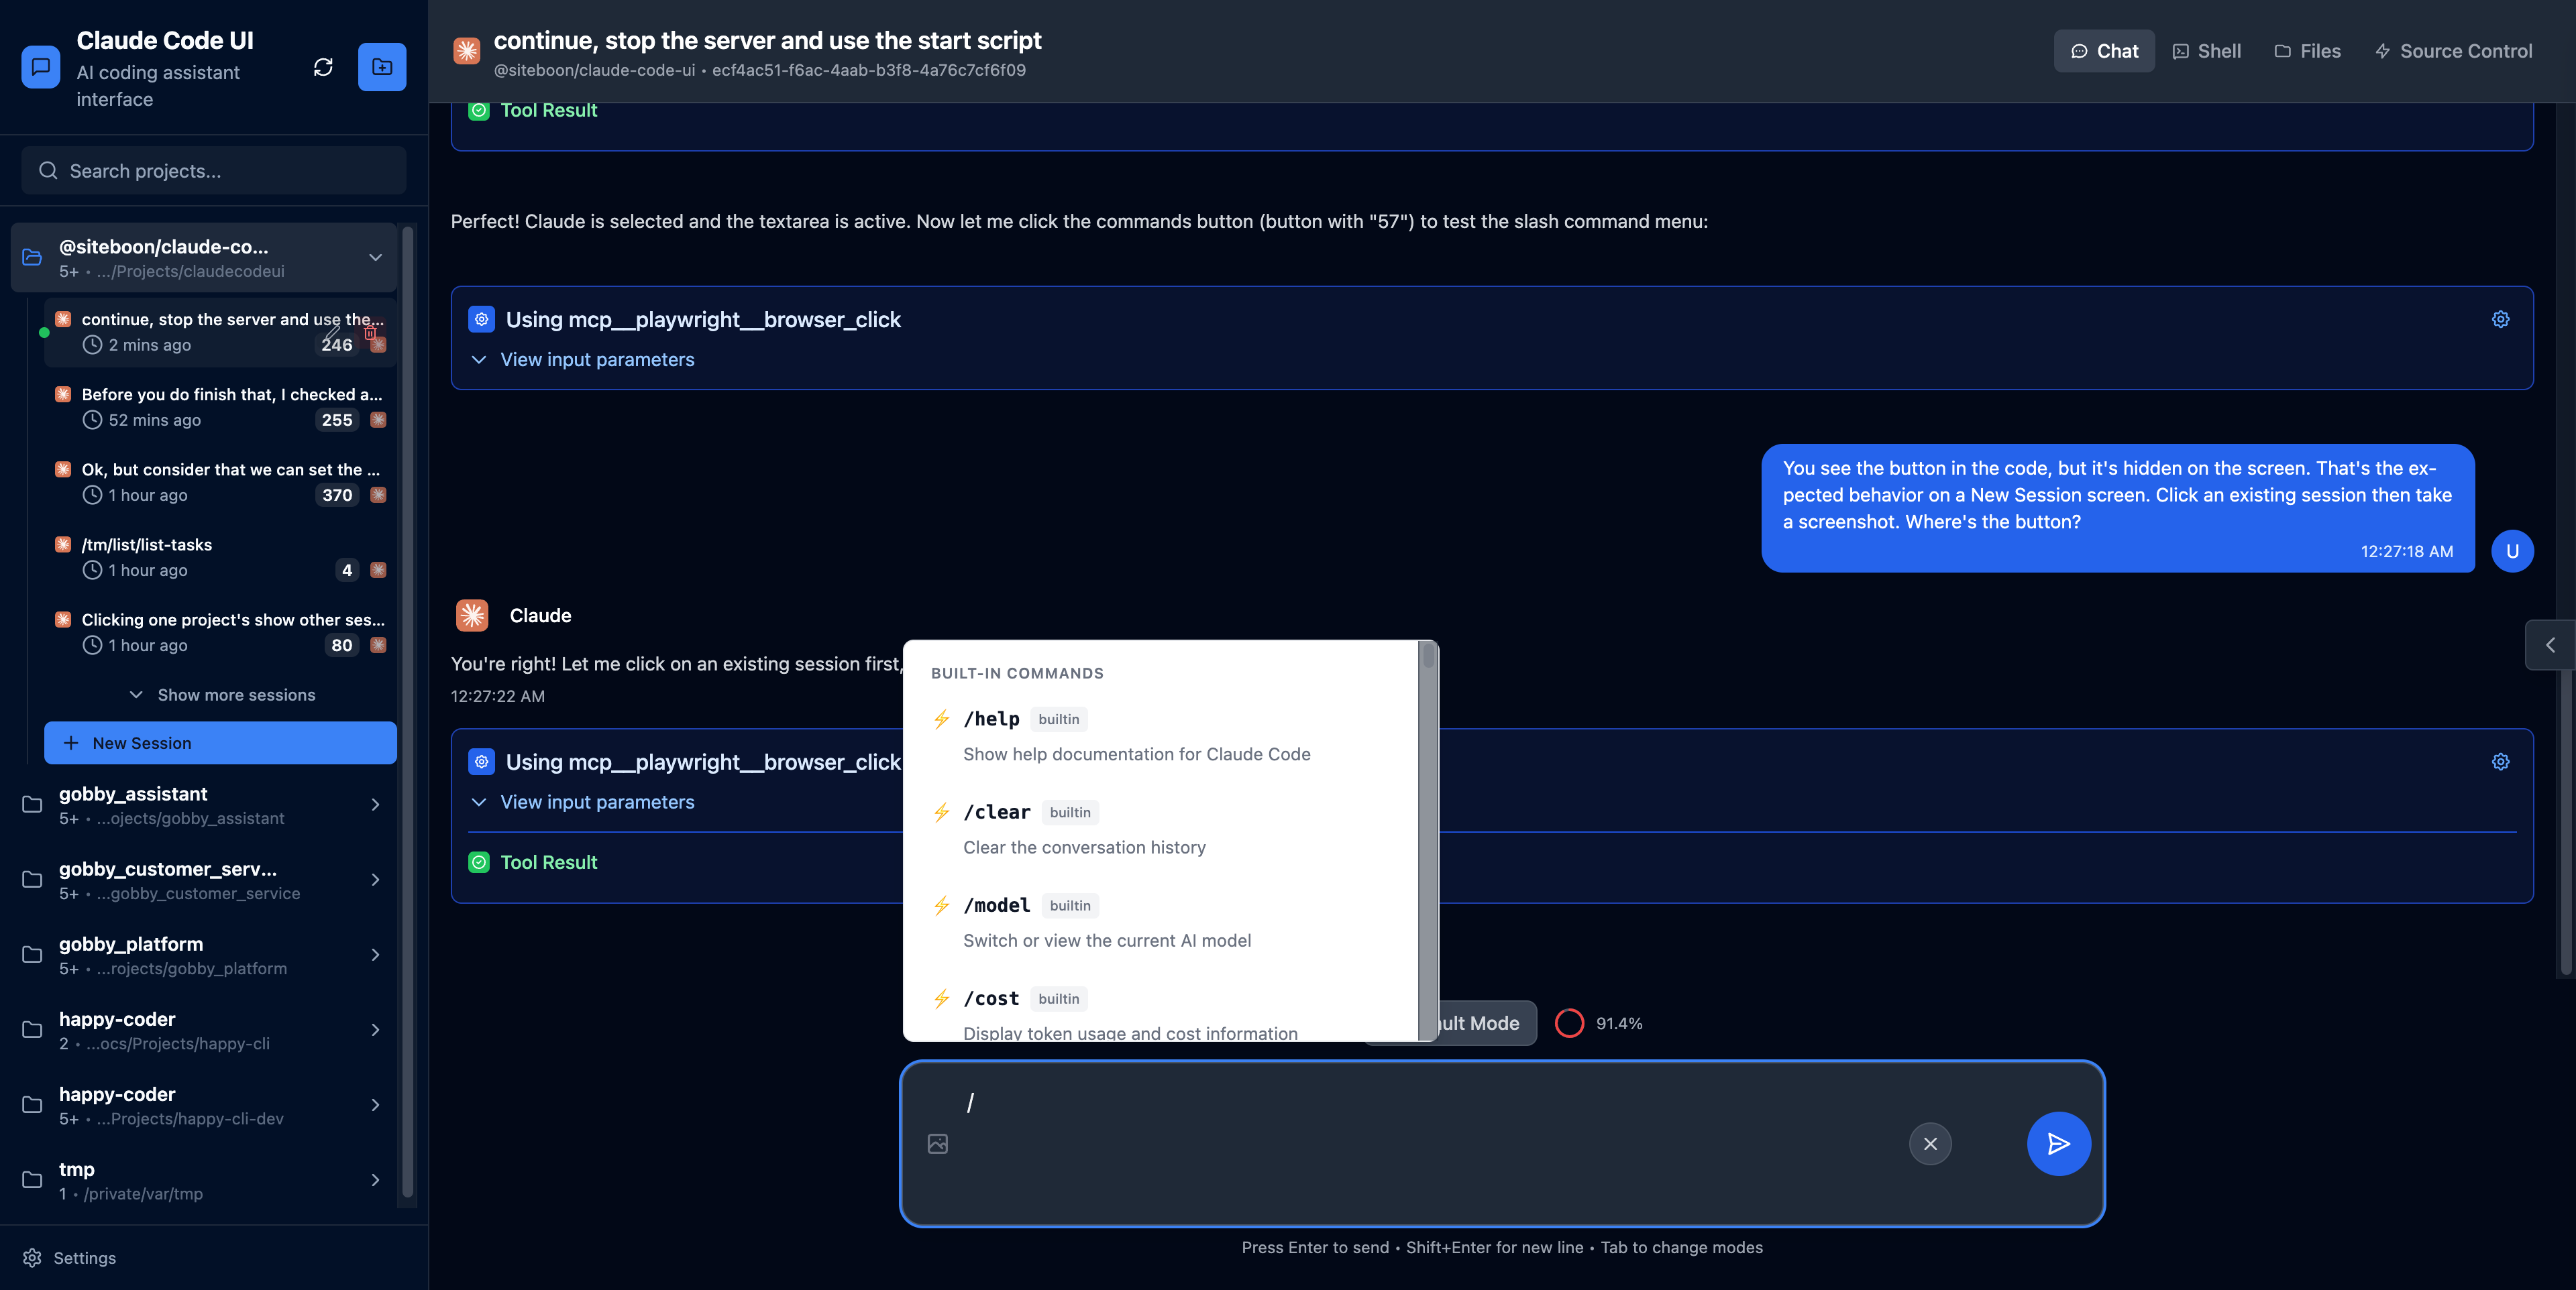The height and width of the screenshot is (1290, 2576).
Task: Click the create new project folder icon
Action: click(382, 67)
